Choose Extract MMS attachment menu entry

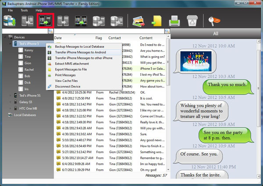(84, 64)
